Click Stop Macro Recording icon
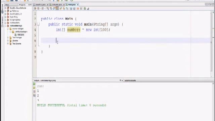Screen dimensions: 215x121 coord(81,8)
